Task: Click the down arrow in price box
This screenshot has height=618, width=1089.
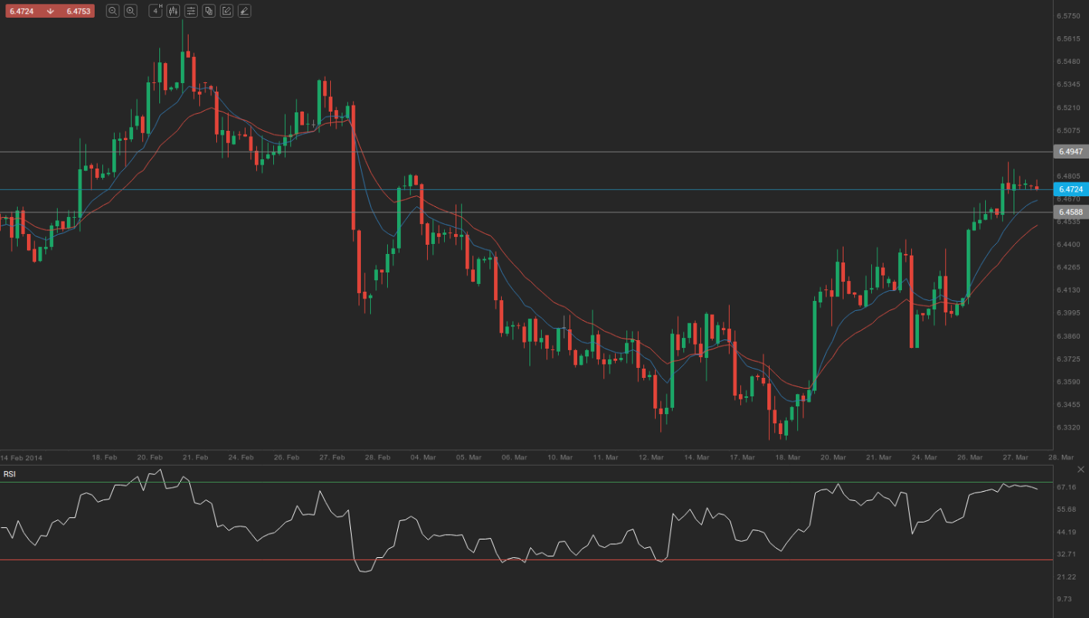Action: click(50, 11)
